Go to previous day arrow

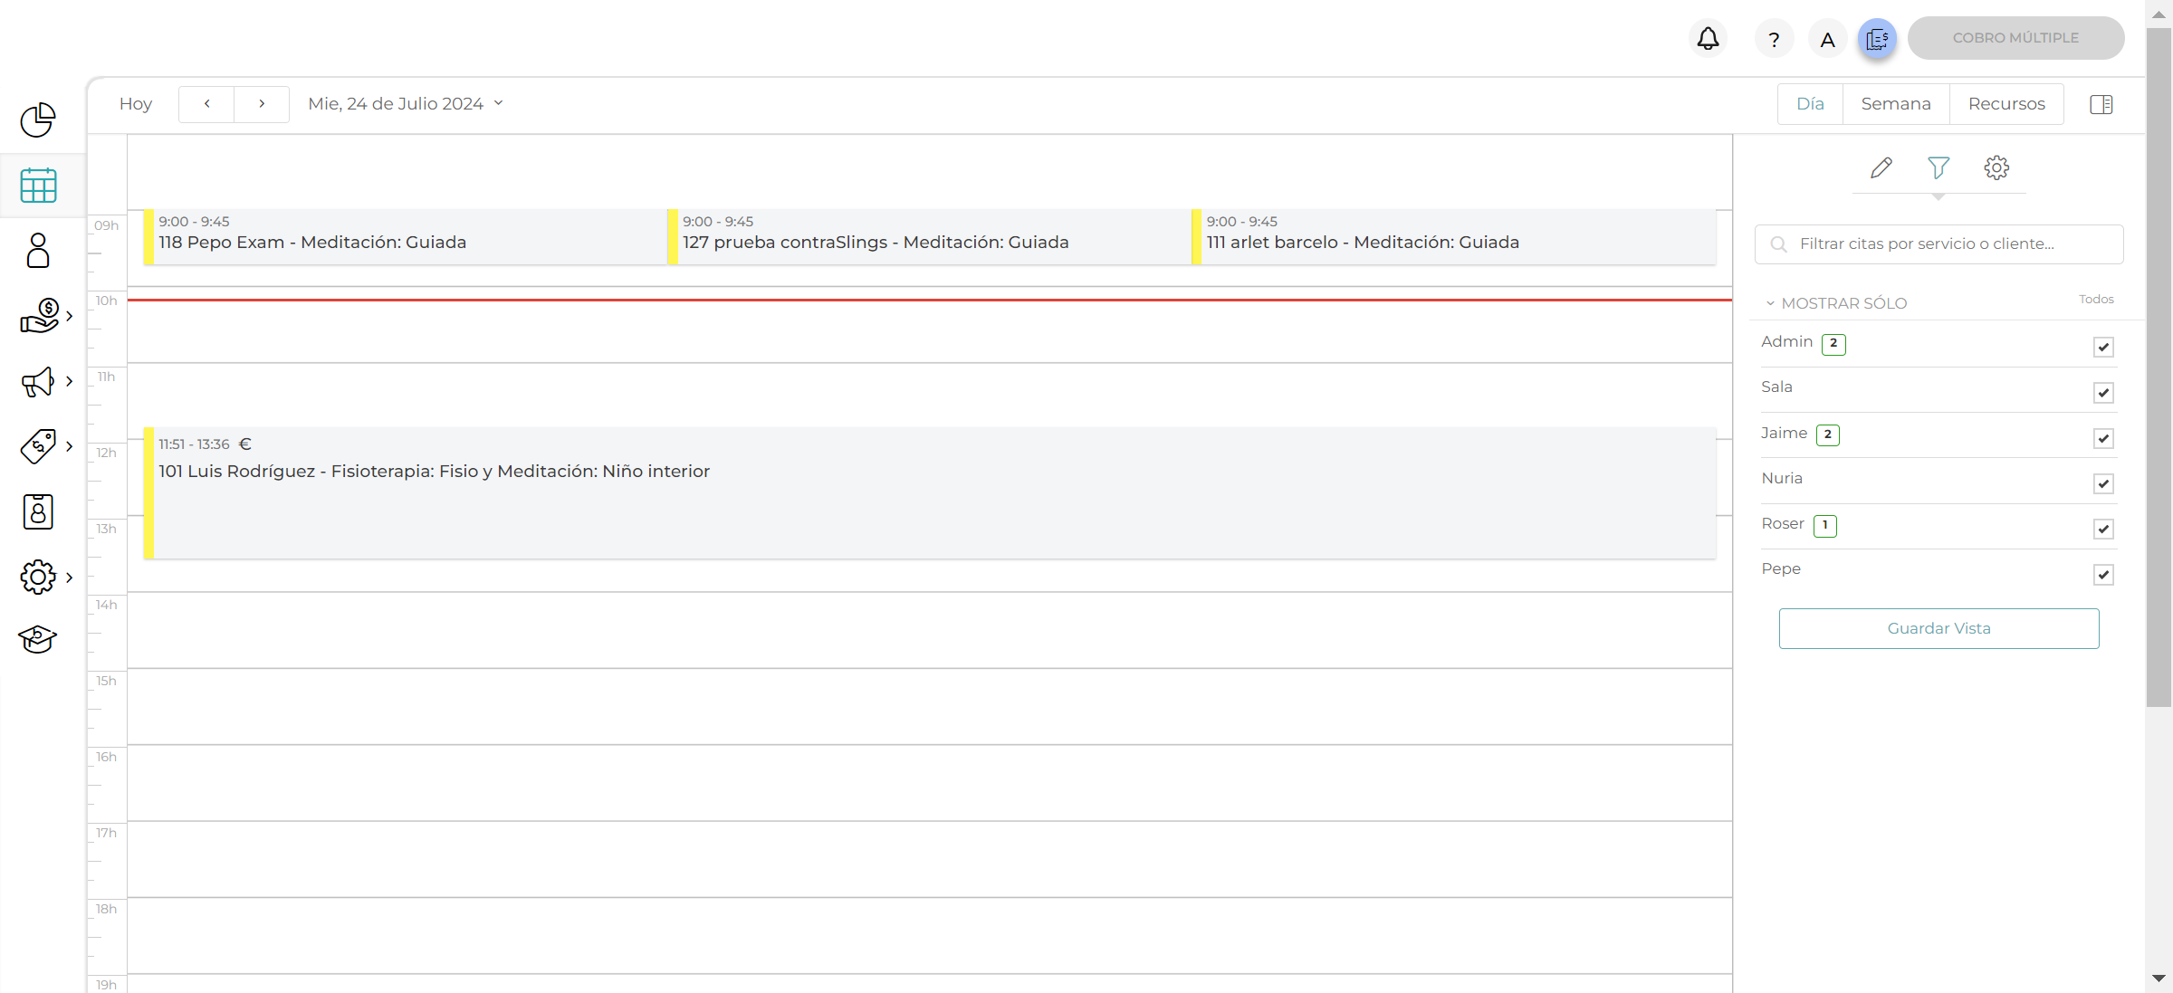(206, 104)
